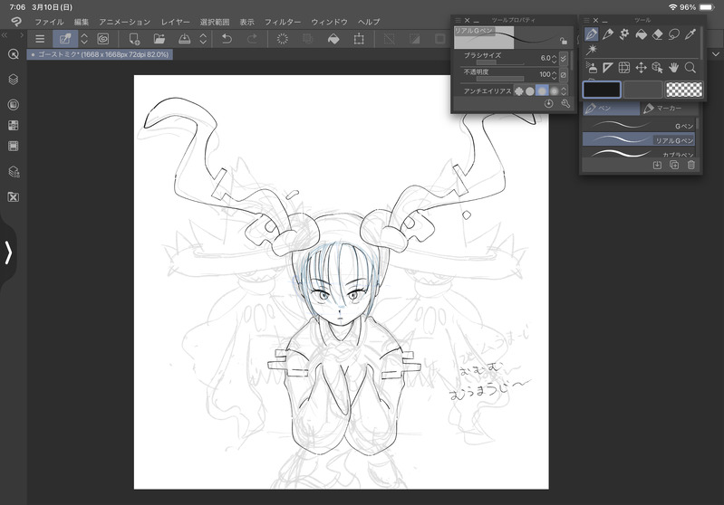Open the ファイル menu
The image size is (724, 505).
[49, 22]
